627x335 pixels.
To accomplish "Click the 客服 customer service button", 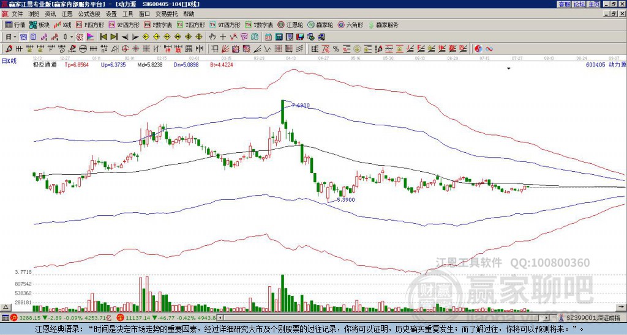I will pos(564,4).
